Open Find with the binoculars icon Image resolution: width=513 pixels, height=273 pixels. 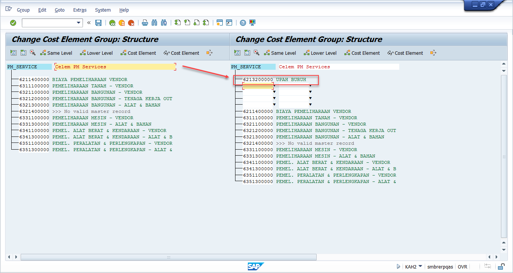pyautogui.click(x=154, y=23)
